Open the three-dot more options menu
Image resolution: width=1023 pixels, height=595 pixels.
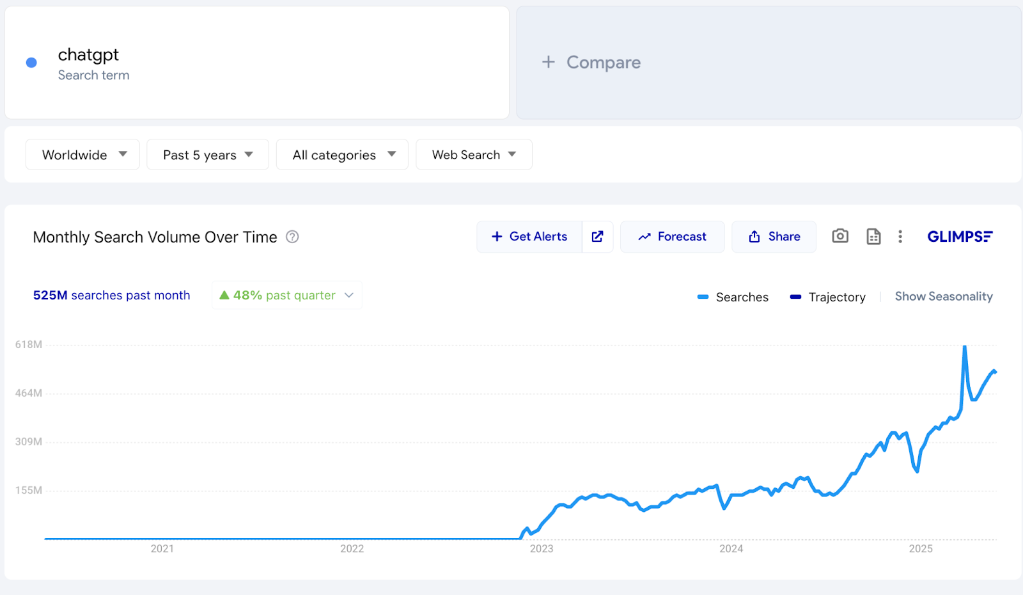[x=900, y=236]
